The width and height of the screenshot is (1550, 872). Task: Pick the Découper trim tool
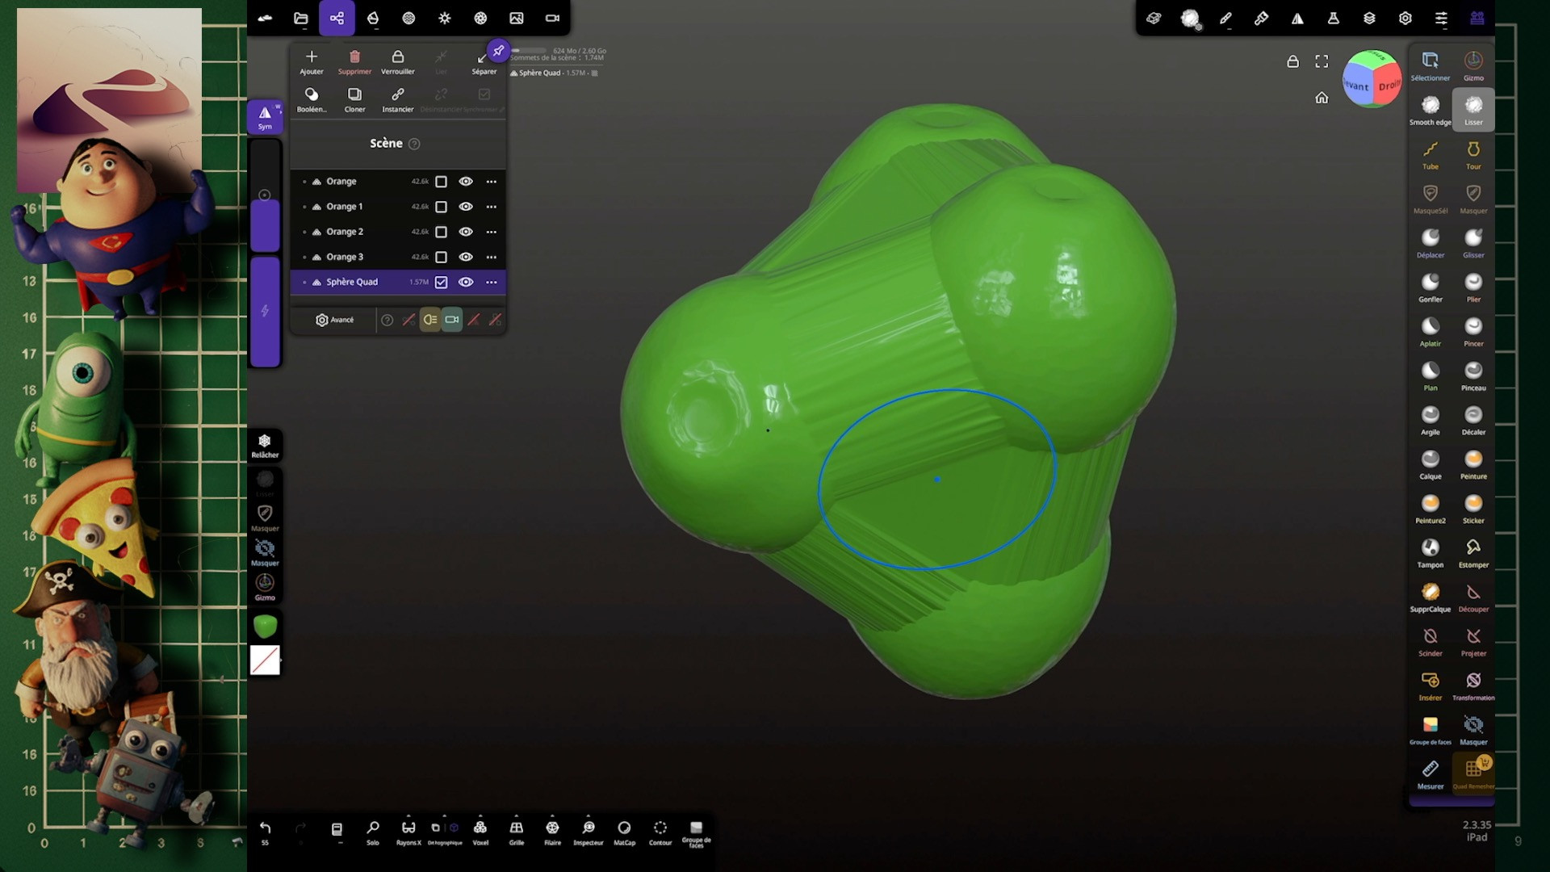click(1472, 596)
